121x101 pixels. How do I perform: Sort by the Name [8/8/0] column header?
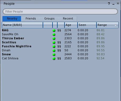point(22,25)
